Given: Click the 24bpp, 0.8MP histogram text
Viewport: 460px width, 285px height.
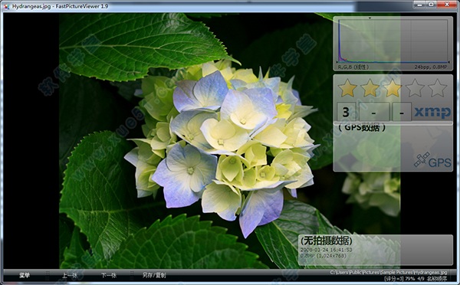Looking at the screenshot, I should tap(431, 67).
